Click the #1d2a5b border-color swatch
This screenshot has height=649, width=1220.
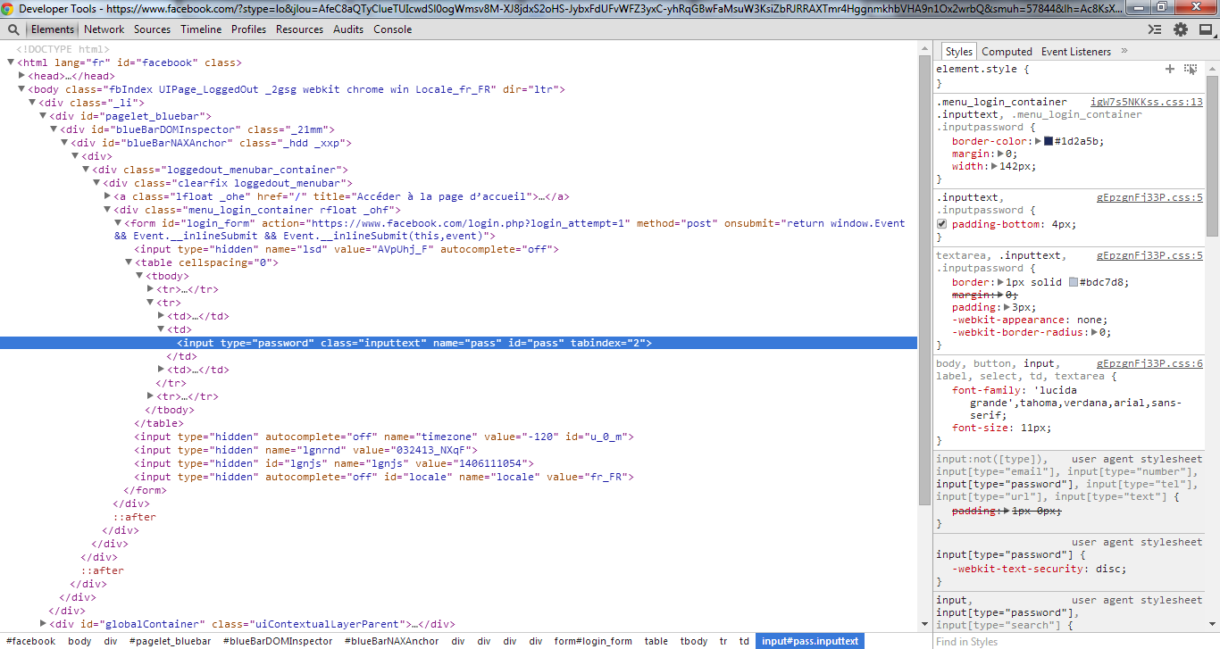1049,141
